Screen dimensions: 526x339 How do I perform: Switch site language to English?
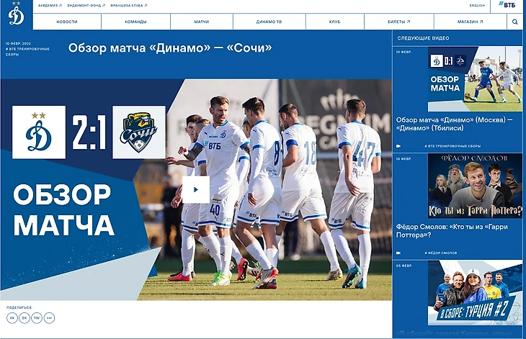tap(477, 5)
